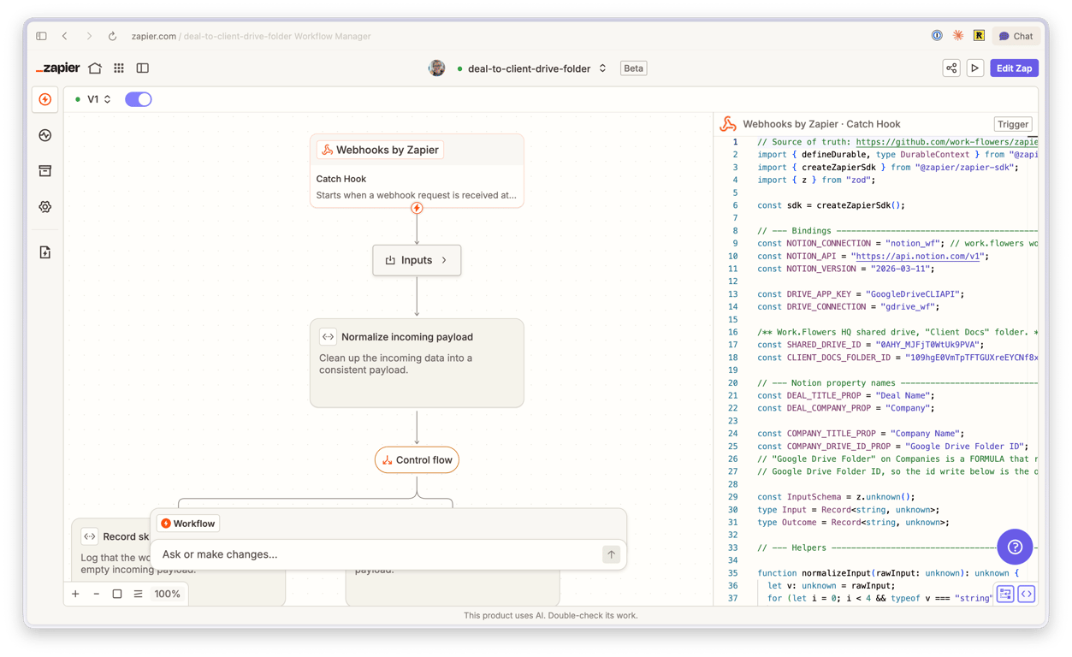Open the Chat button
Image resolution: width=1072 pixels, height=657 pixels.
click(1016, 36)
